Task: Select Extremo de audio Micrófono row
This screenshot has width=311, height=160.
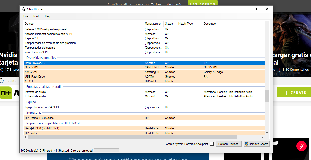Action: 145,92
